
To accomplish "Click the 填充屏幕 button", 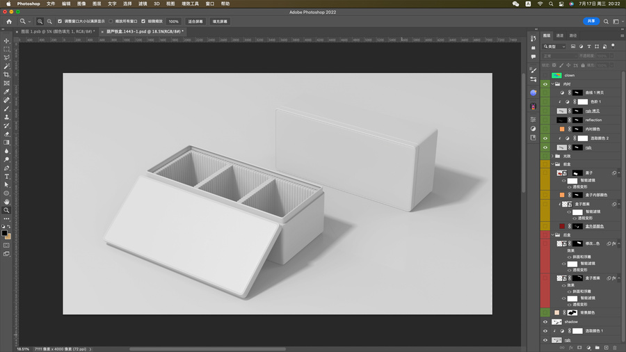I will point(220,22).
